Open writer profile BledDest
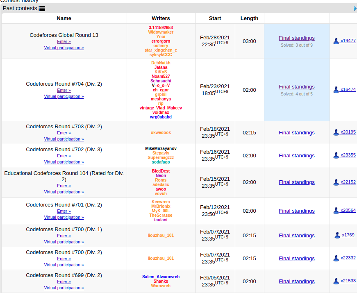357x293 pixels. click(161, 171)
